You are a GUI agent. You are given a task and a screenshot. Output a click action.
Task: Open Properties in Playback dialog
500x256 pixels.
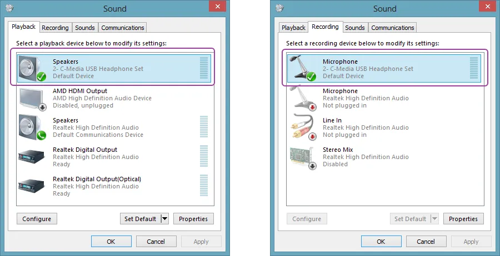193,219
